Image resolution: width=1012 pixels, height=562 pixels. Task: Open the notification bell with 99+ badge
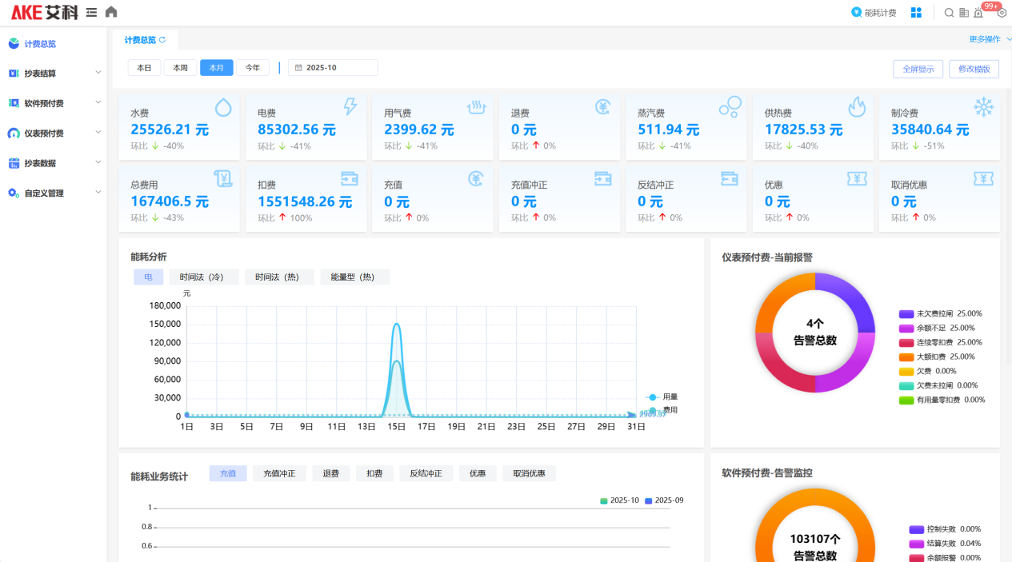pos(978,13)
